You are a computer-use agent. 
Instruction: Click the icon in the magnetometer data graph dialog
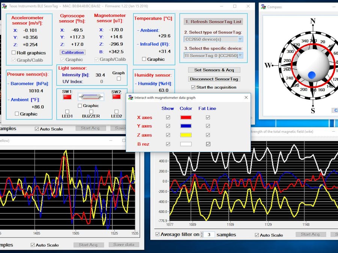(130, 97)
